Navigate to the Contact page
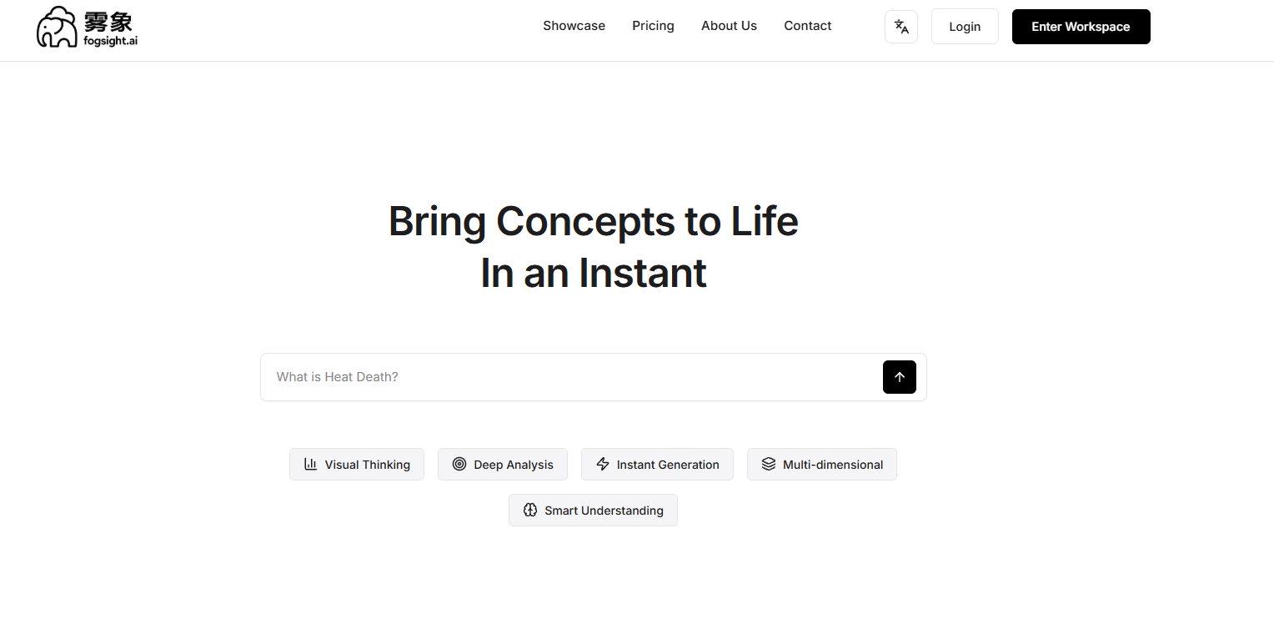 pos(808,26)
